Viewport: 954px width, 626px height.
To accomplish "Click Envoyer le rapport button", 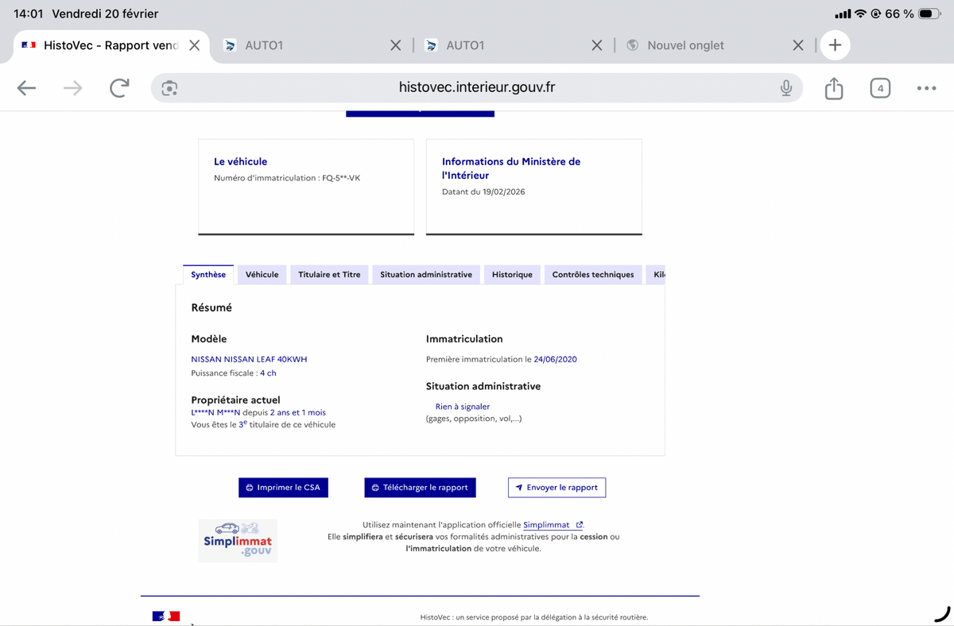I will click(x=556, y=488).
